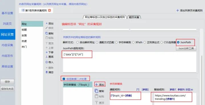Viewport: 205px width, 105px height.
Task: Select the 热门 label in the list
Action: [x=32, y=47]
